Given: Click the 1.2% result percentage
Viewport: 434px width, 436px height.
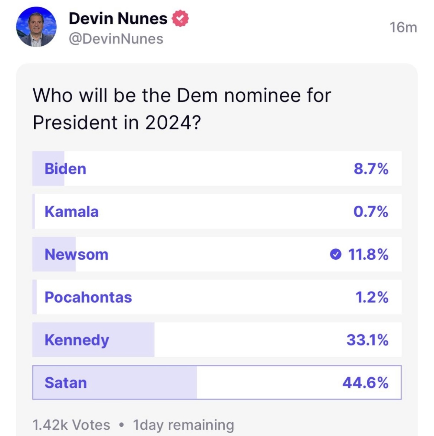Looking at the screenshot, I should (372, 297).
